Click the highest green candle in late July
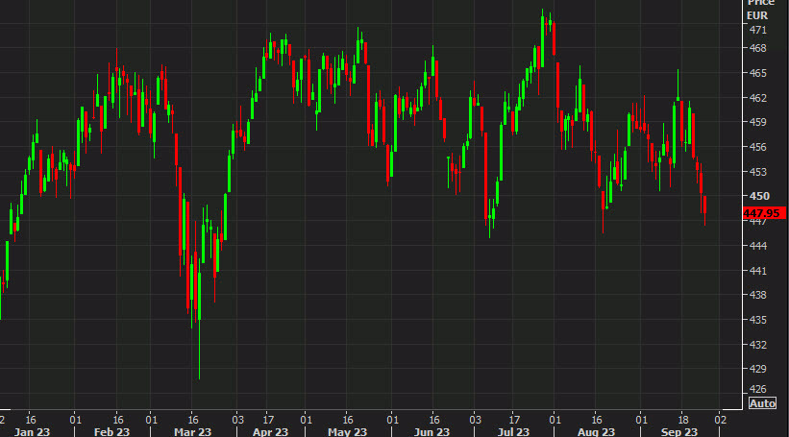This screenshot has height=437, width=789. [542, 40]
